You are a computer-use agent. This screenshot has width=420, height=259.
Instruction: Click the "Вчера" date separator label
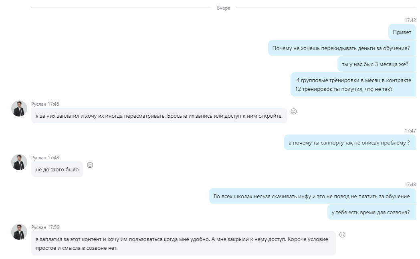(224, 8)
